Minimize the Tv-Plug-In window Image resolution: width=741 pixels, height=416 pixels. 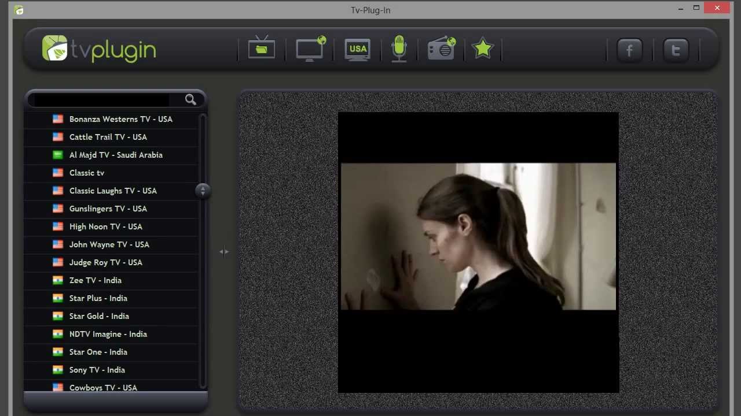(x=681, y=8)
